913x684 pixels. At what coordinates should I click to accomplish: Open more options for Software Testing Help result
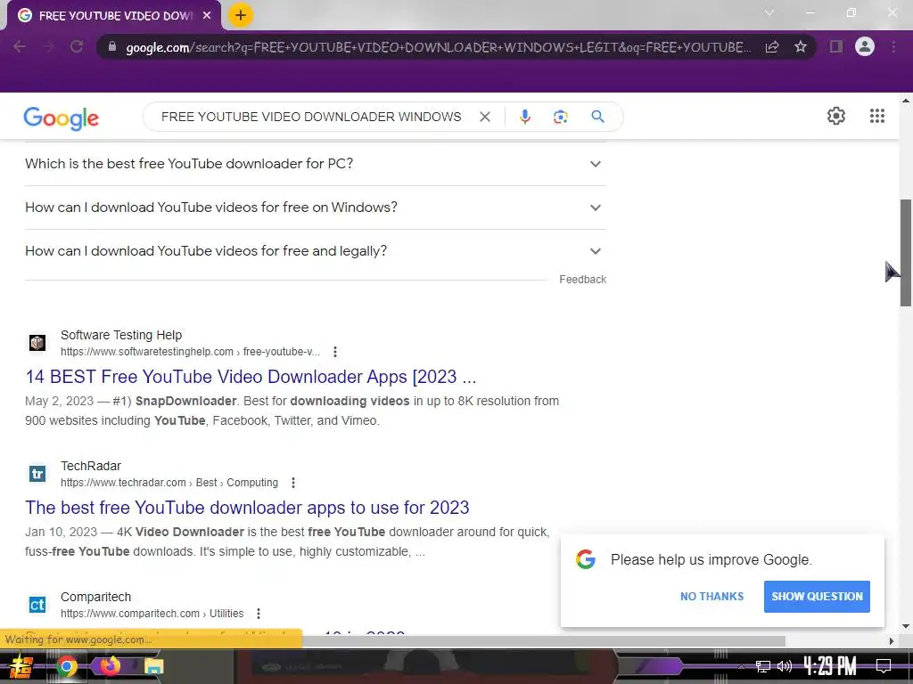(x=335, y=352)
